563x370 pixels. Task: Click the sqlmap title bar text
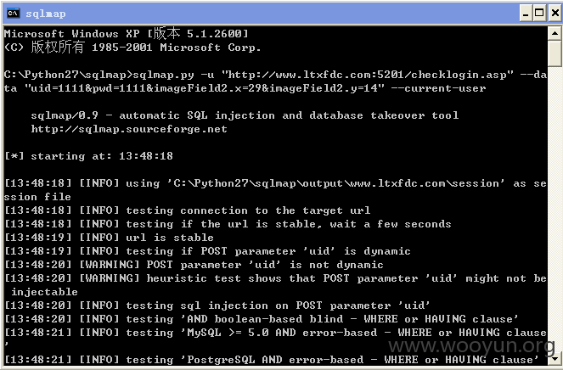(46, 14)
